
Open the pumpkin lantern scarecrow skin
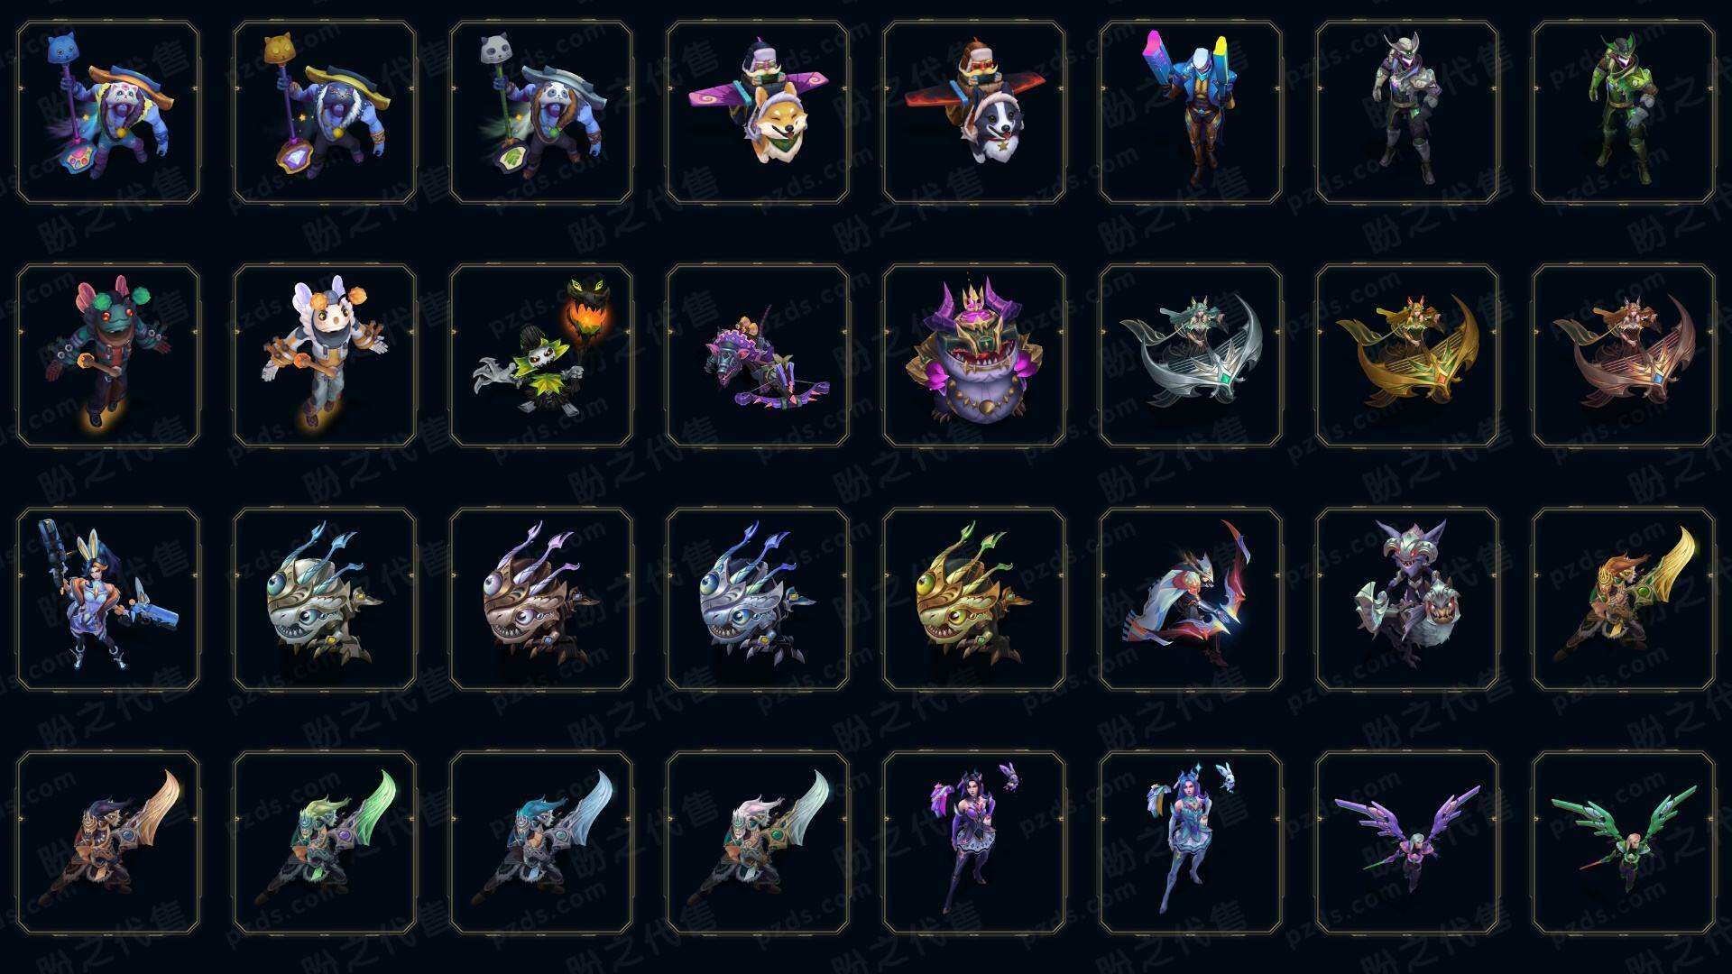coord(541,355)
